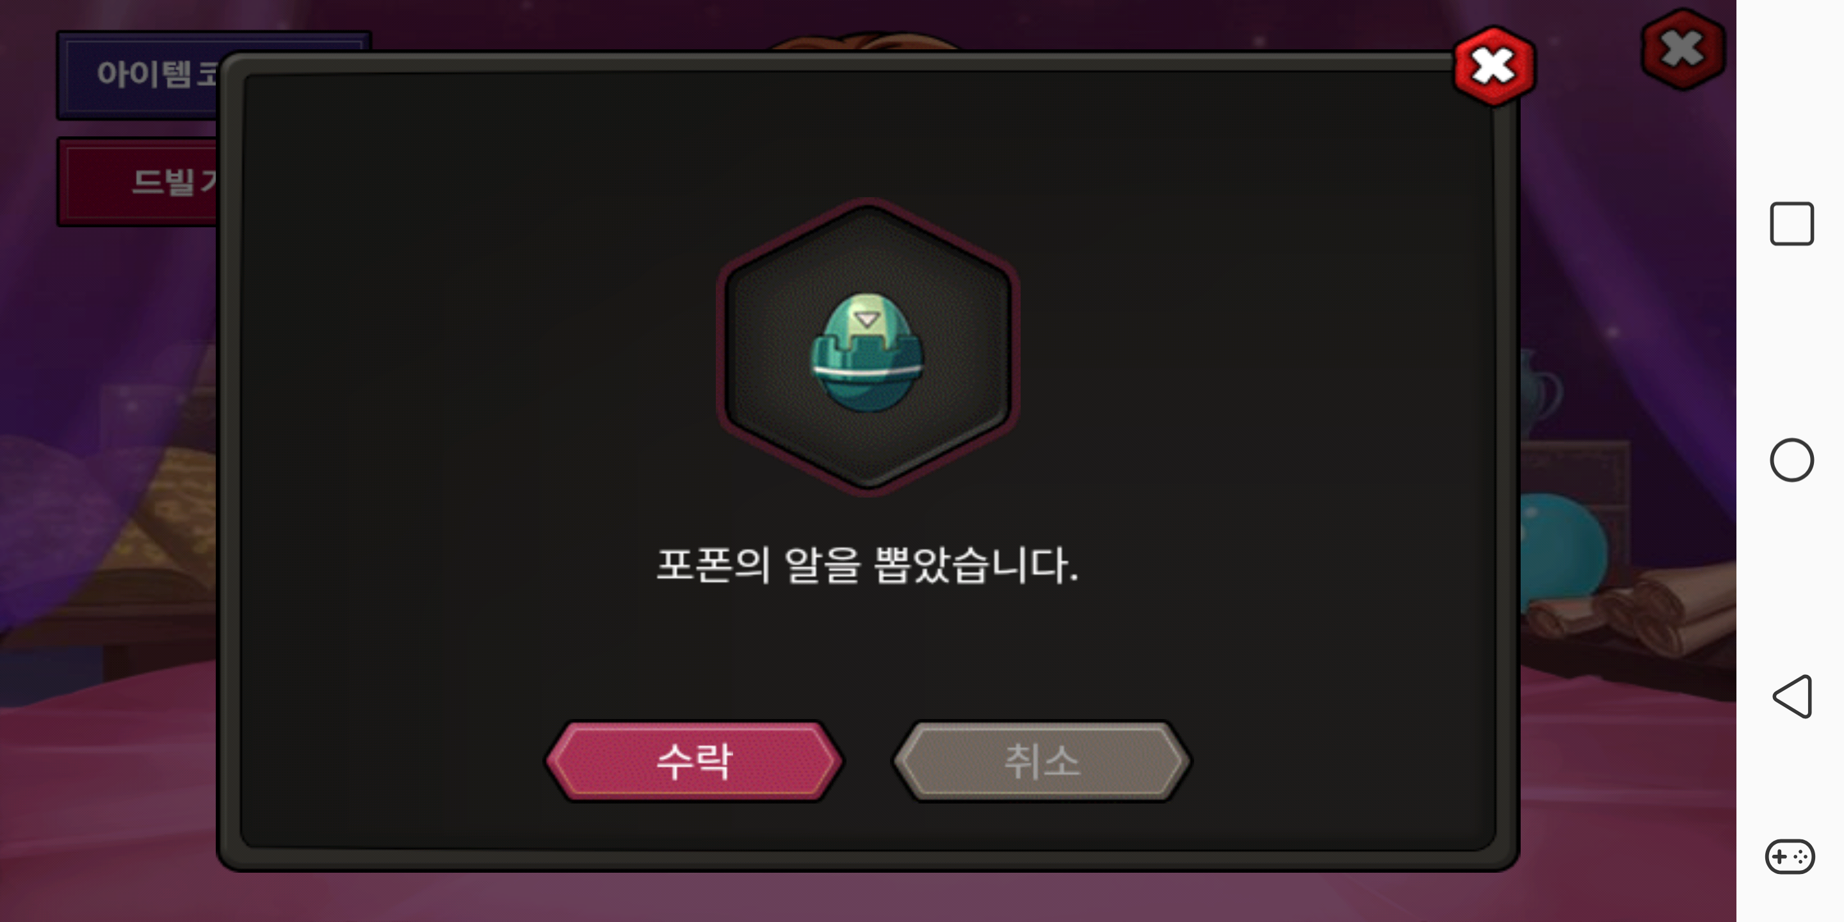Tap the message 포폰의 알을 뽑았습니다.
This screenshot has height=922, width=1844.
[x=868, y=565]
